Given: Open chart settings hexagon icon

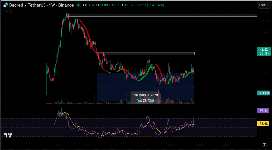Looking at the screenshot, I should pyautogui.click(x=264, y=145).
